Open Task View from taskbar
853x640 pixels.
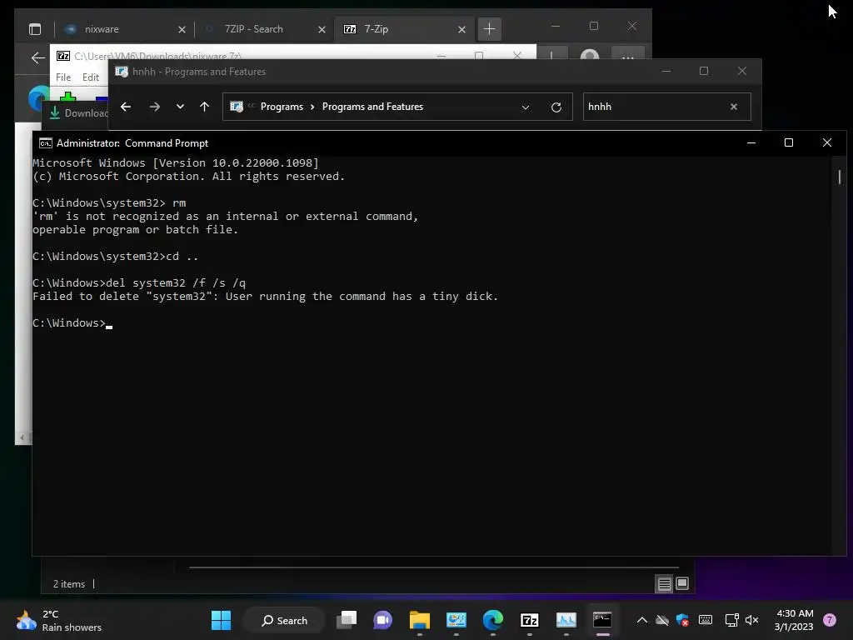click(x=347, y=620)
